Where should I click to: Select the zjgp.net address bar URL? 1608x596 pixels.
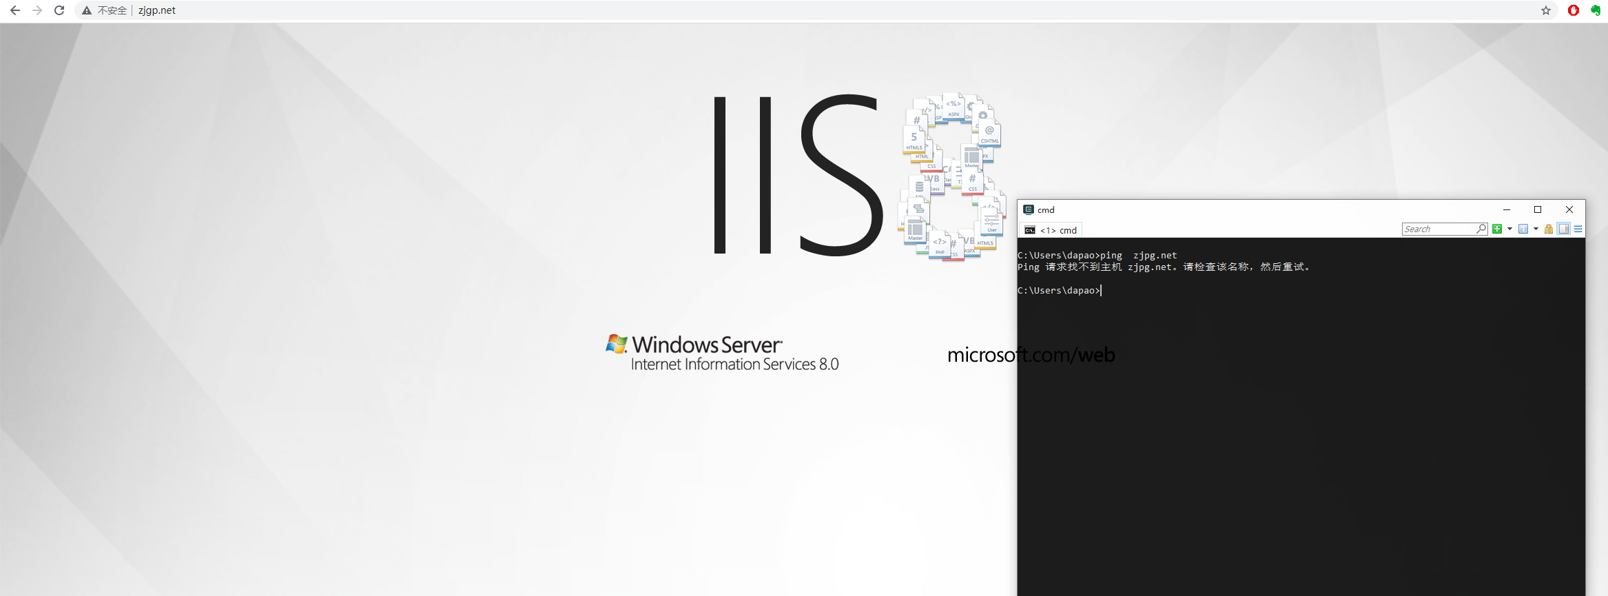(157, 10)
